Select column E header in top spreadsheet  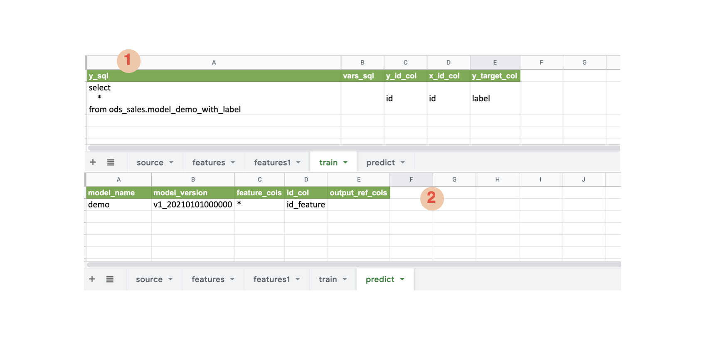click(x=495, y=63)
